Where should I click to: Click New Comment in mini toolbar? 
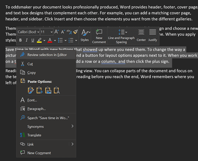[99, 36]
